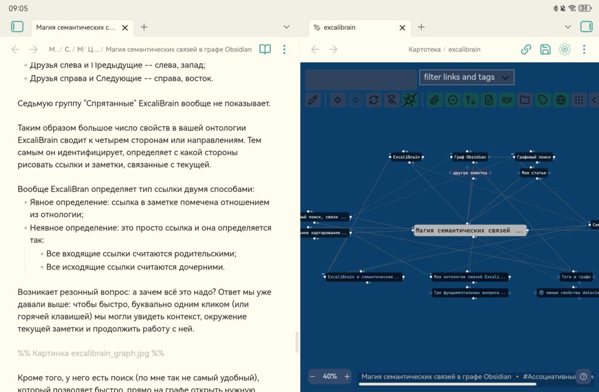Viewport: 599px width, 392px height.
Task: Open the 'filter links and tags' dropdown
Action: tap(467, 77)
